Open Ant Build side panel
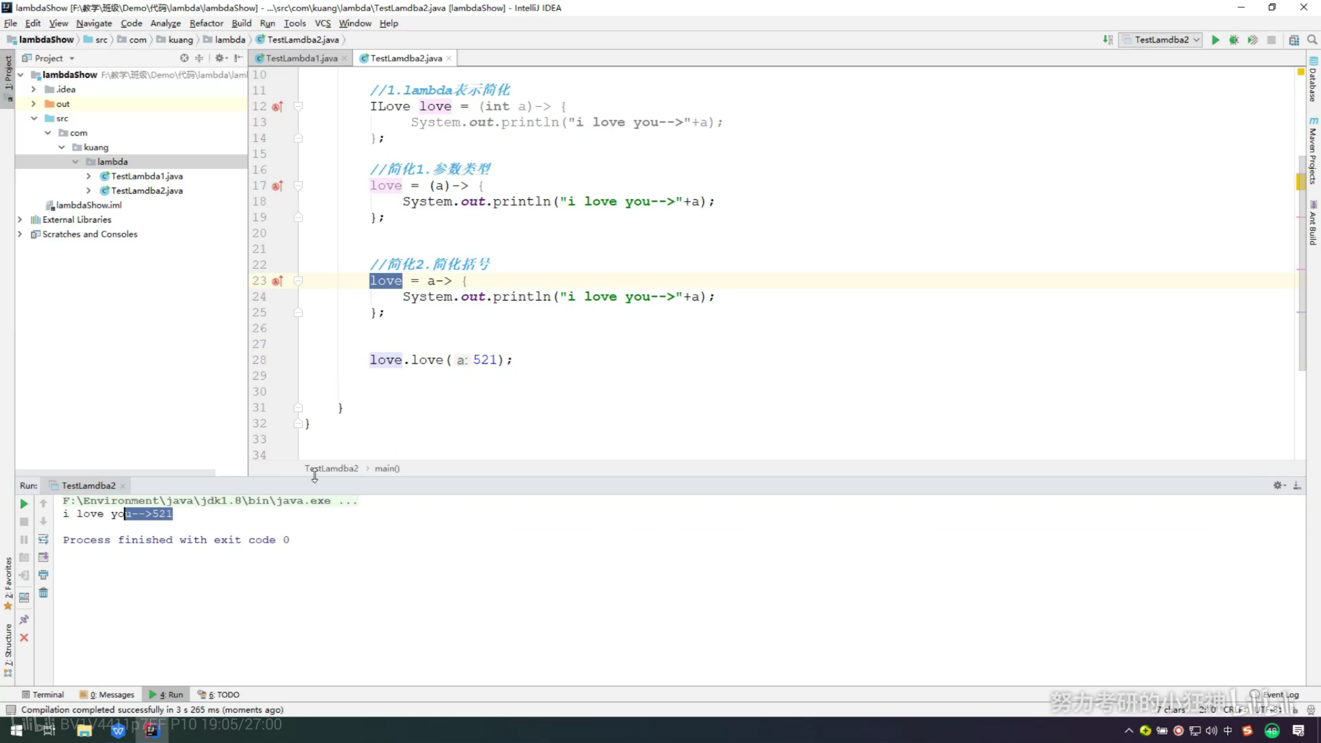Image resolution: width=1321 pixels, height=743 pixels. coord(1313,223)
